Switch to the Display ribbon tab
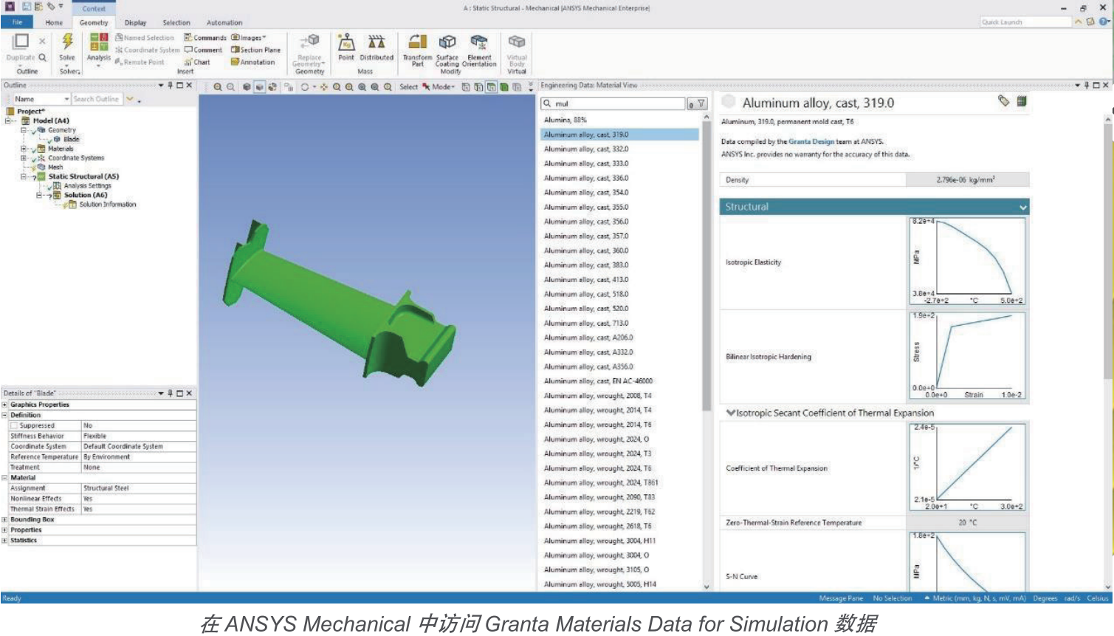 point(135,23)
